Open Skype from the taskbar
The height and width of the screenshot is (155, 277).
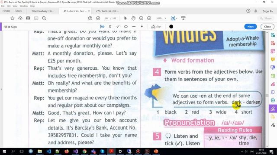102,151
